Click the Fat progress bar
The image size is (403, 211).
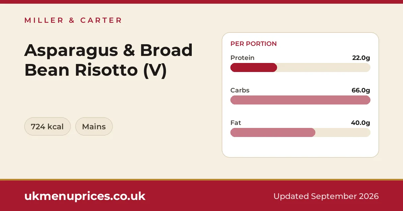[x=300, y=133]
